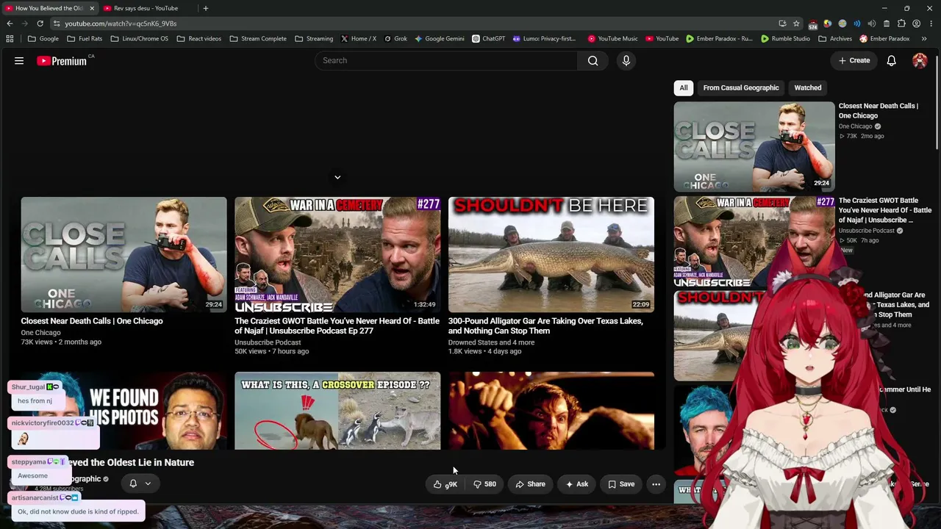The height and width of the screenshot is (529, 941).
Task: Open the account avatar menu
Action: [x=920, y=60]
